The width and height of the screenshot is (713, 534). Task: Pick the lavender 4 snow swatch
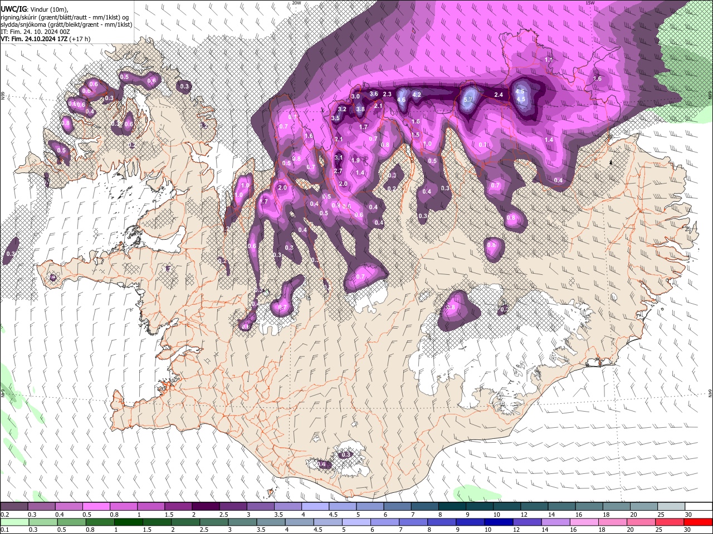click(315, 507)
